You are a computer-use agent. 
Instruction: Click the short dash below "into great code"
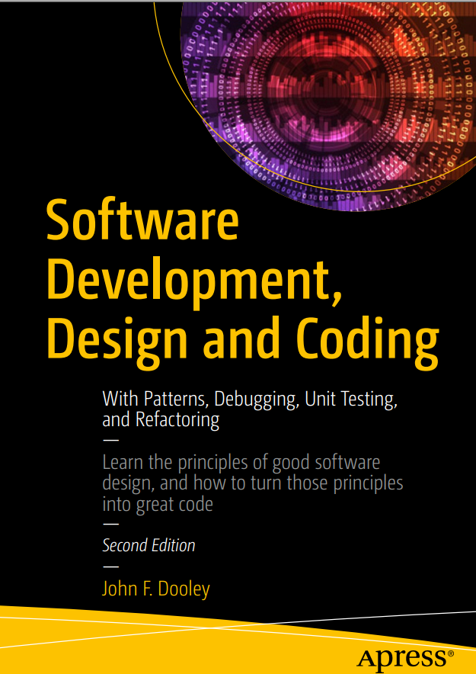pos(110,525)
